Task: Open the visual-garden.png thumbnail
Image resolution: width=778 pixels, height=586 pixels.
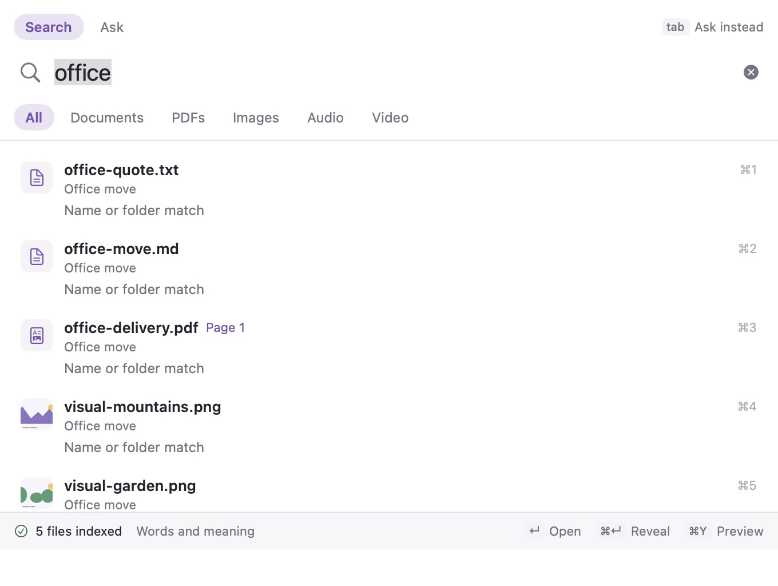Action: click(37, 493)
